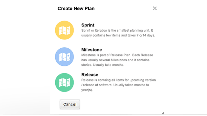
Task: Select the Sprint plan heading
Action: pos(88,25)
